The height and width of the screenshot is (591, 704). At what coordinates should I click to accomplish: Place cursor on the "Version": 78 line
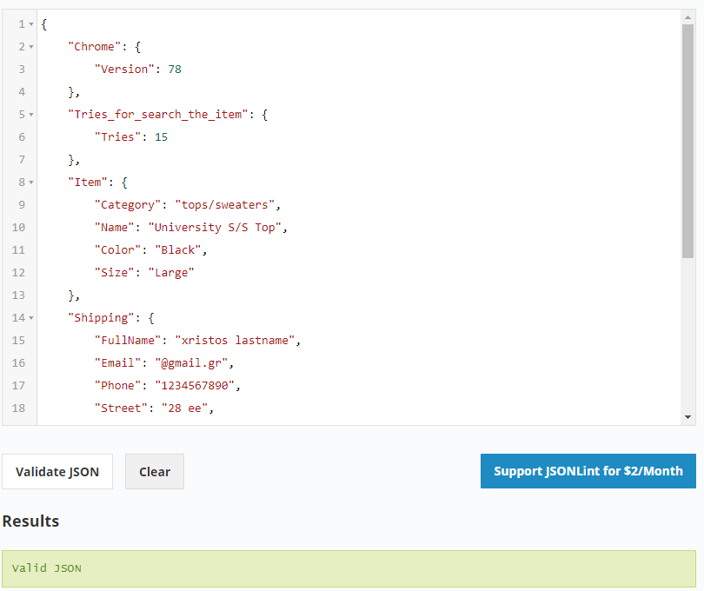137,70
